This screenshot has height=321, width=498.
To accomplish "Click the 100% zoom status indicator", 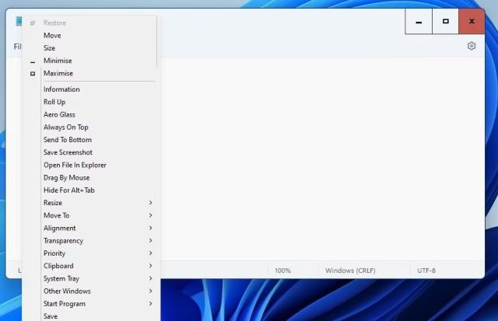I will click(282, 270).
